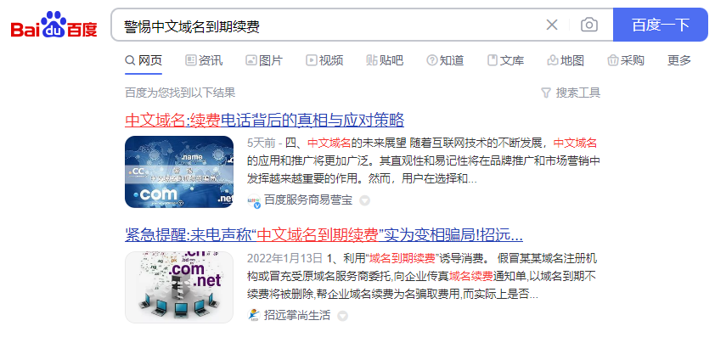
Task: Click the Baidu logo
Action: pos(53,25)
